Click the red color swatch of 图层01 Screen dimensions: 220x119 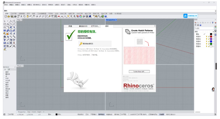211,36
